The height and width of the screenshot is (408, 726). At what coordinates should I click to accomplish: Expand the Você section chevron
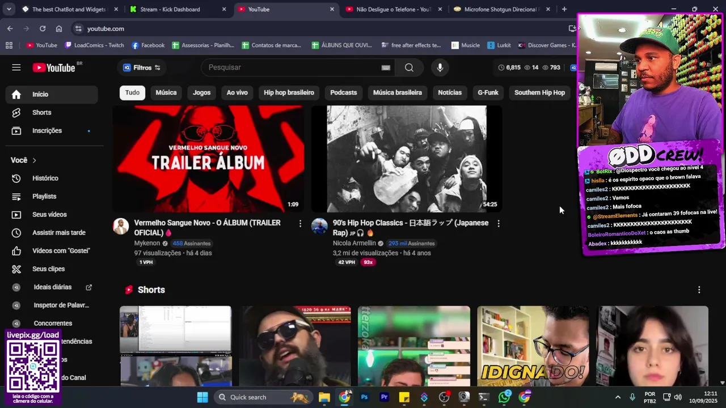pyautogui.click(x=34, y=160)
